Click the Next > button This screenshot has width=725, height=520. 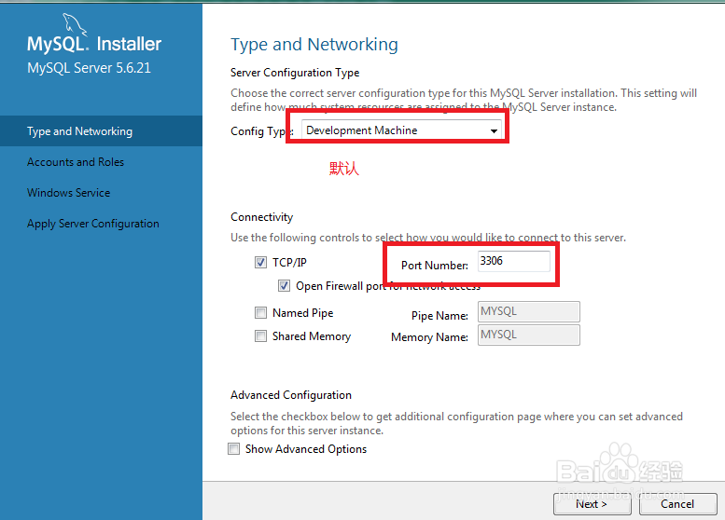[592, 504]
